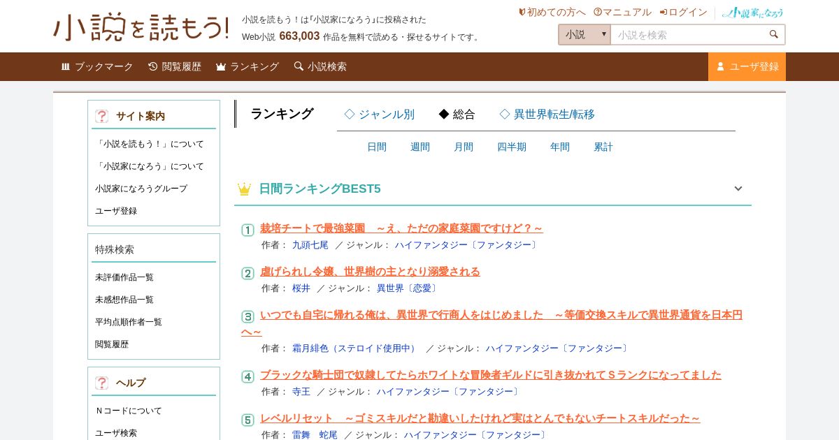
Task: Open sidebar 閲覧履歴 link under 特殊検索
Action: click(112, 344)
